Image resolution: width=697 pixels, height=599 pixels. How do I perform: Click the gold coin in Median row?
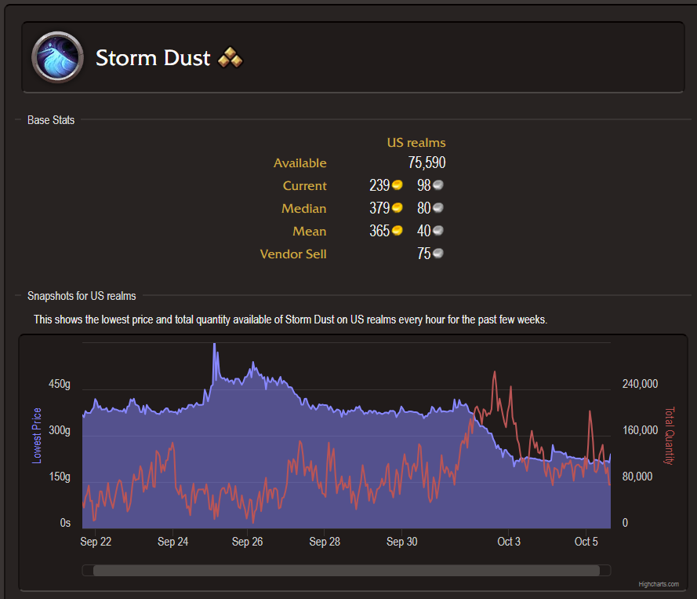pos(398,208)
